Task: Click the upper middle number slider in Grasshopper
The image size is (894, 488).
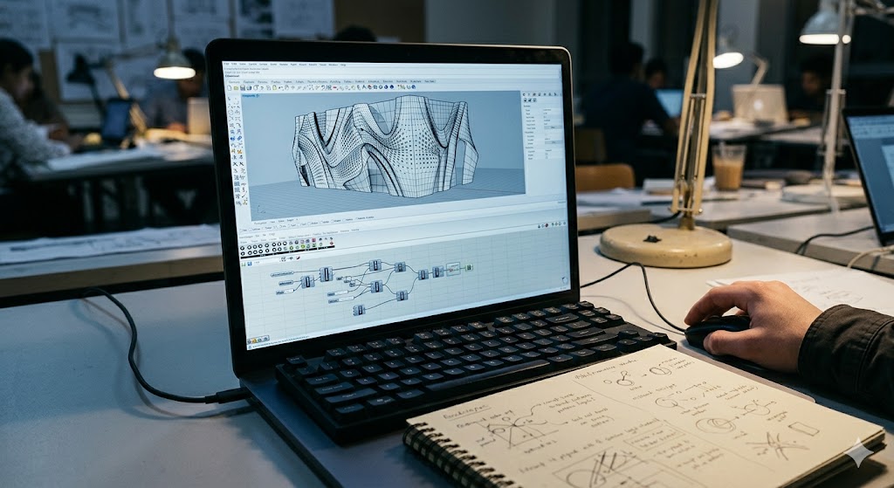Action: (338, 293)
